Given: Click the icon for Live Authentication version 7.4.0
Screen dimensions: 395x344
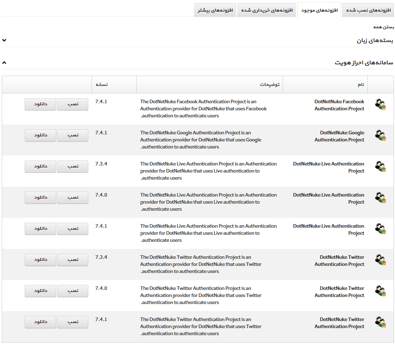Looking at the screenshot, I should point(380,198).
